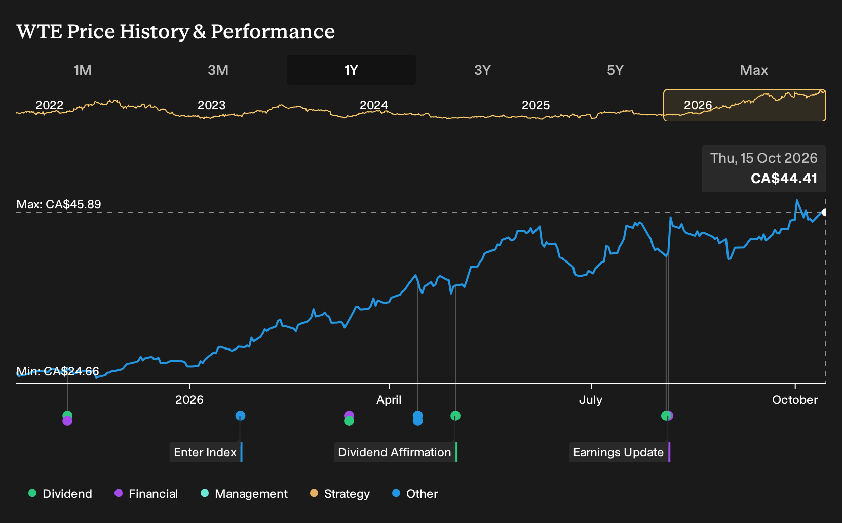Show the 5Y price history
Image resolution: width=842 pixels, height=523 pixels.
coord(615,70)
